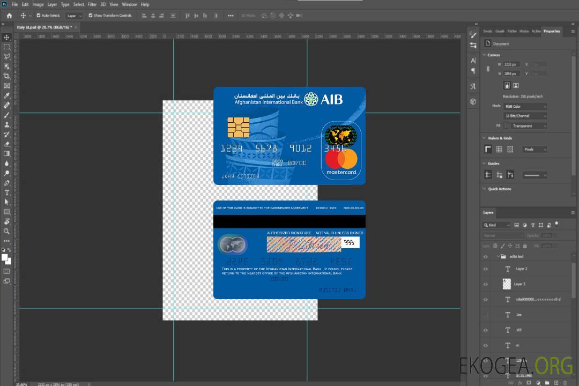Open the 16 Bits/Channel dropdown
The width and height of the screenshot is (579, 386).
[525, 116]
